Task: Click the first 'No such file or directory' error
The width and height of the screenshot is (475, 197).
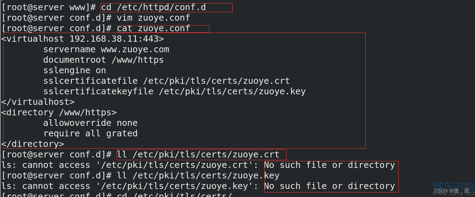Action: click(330, 165)
